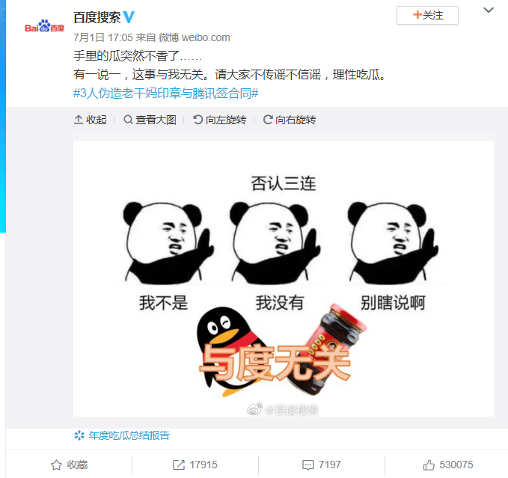Viewport: 508px width, 478px height.
Task: Click the 百度搜索 account name
Action: click(97, 17)
